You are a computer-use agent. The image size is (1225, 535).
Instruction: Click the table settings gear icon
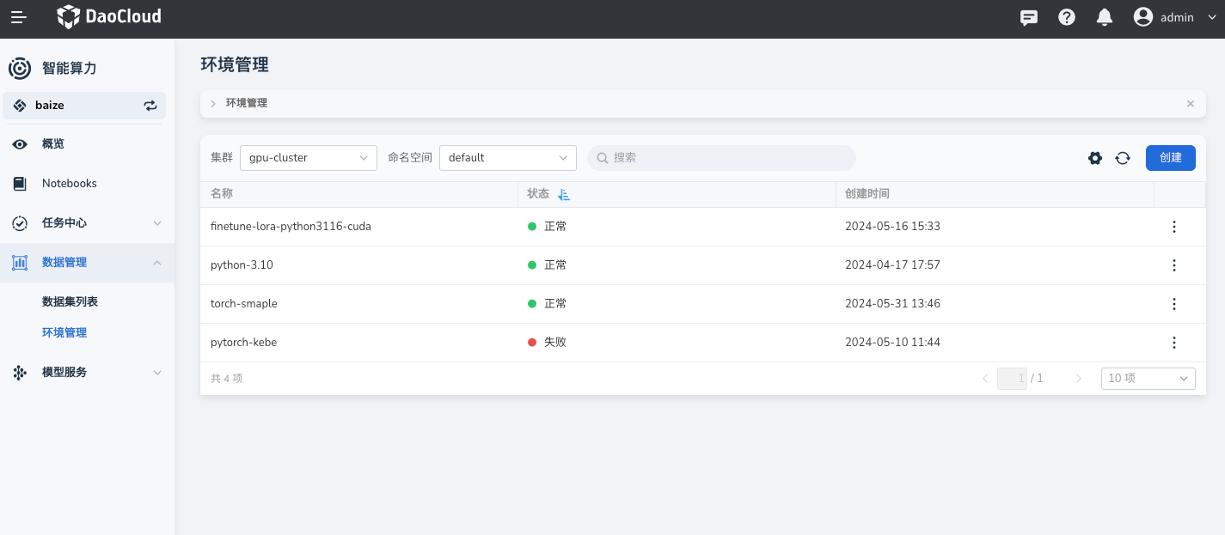click(1095, 158)
